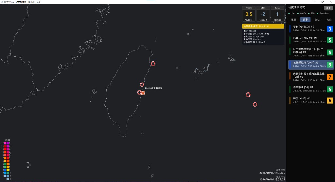
Task: Click the 图例 legend title
Action: coord(7,140)
